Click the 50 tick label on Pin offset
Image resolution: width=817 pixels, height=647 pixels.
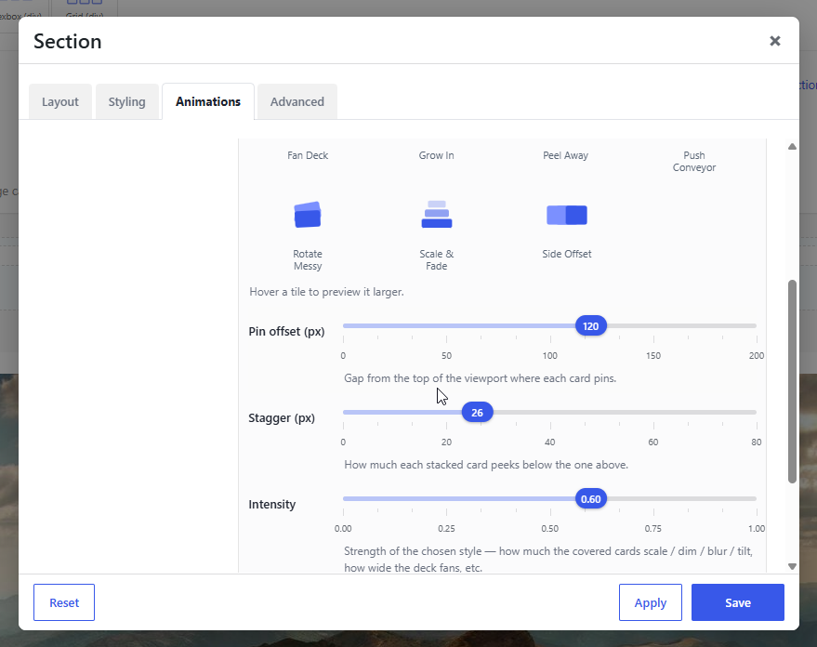[x=446, y=356]
